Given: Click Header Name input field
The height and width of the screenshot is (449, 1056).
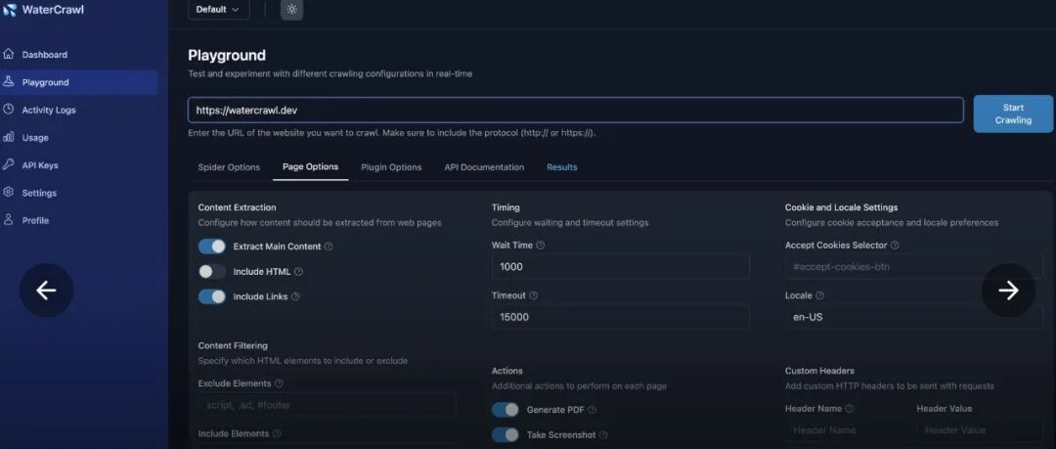Looking at the screenshot, I should pyautogui.click(x=848, y=430).
